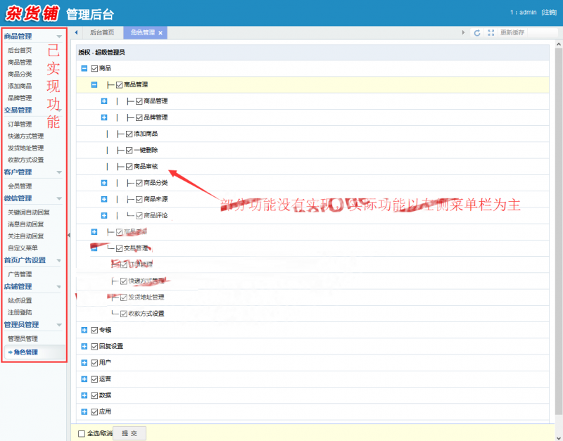Click the refresh icon in tab bar
The image size is (563, 441).
click(477, 33)
